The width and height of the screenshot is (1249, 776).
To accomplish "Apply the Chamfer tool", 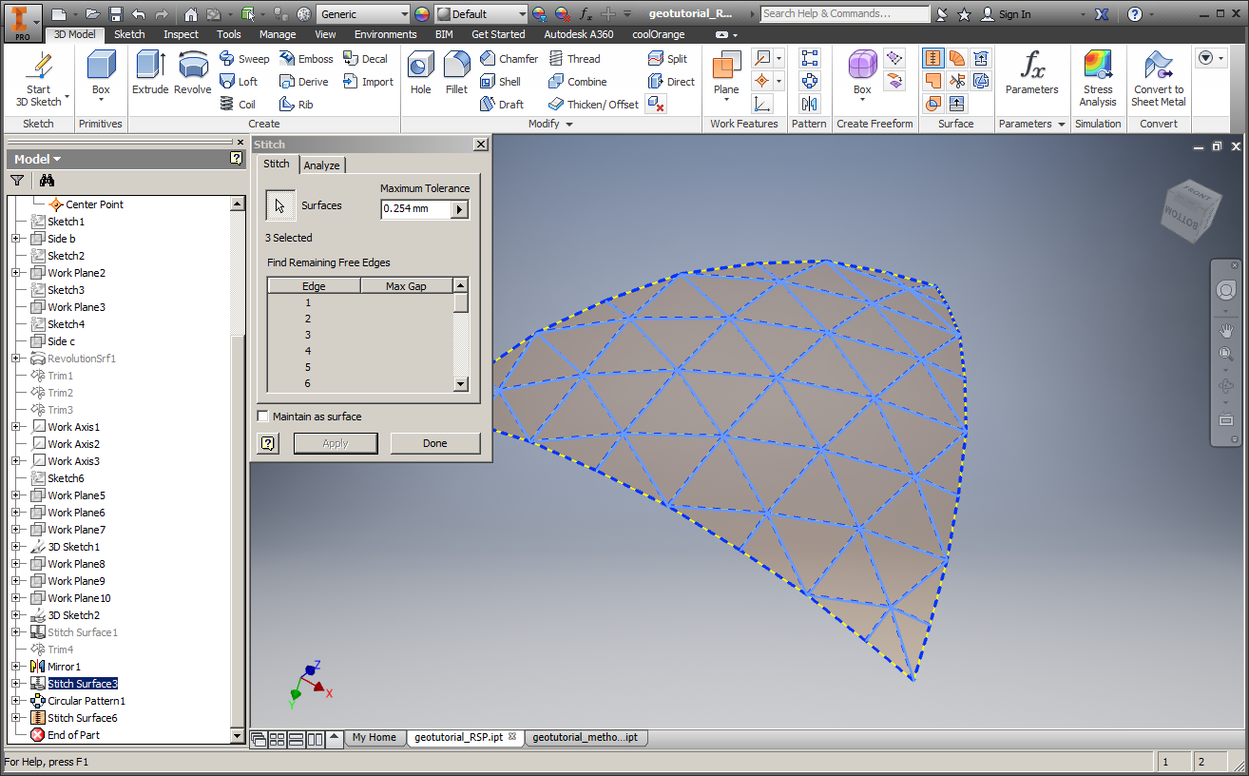I will pyautogui.click(x=509, y=58).
